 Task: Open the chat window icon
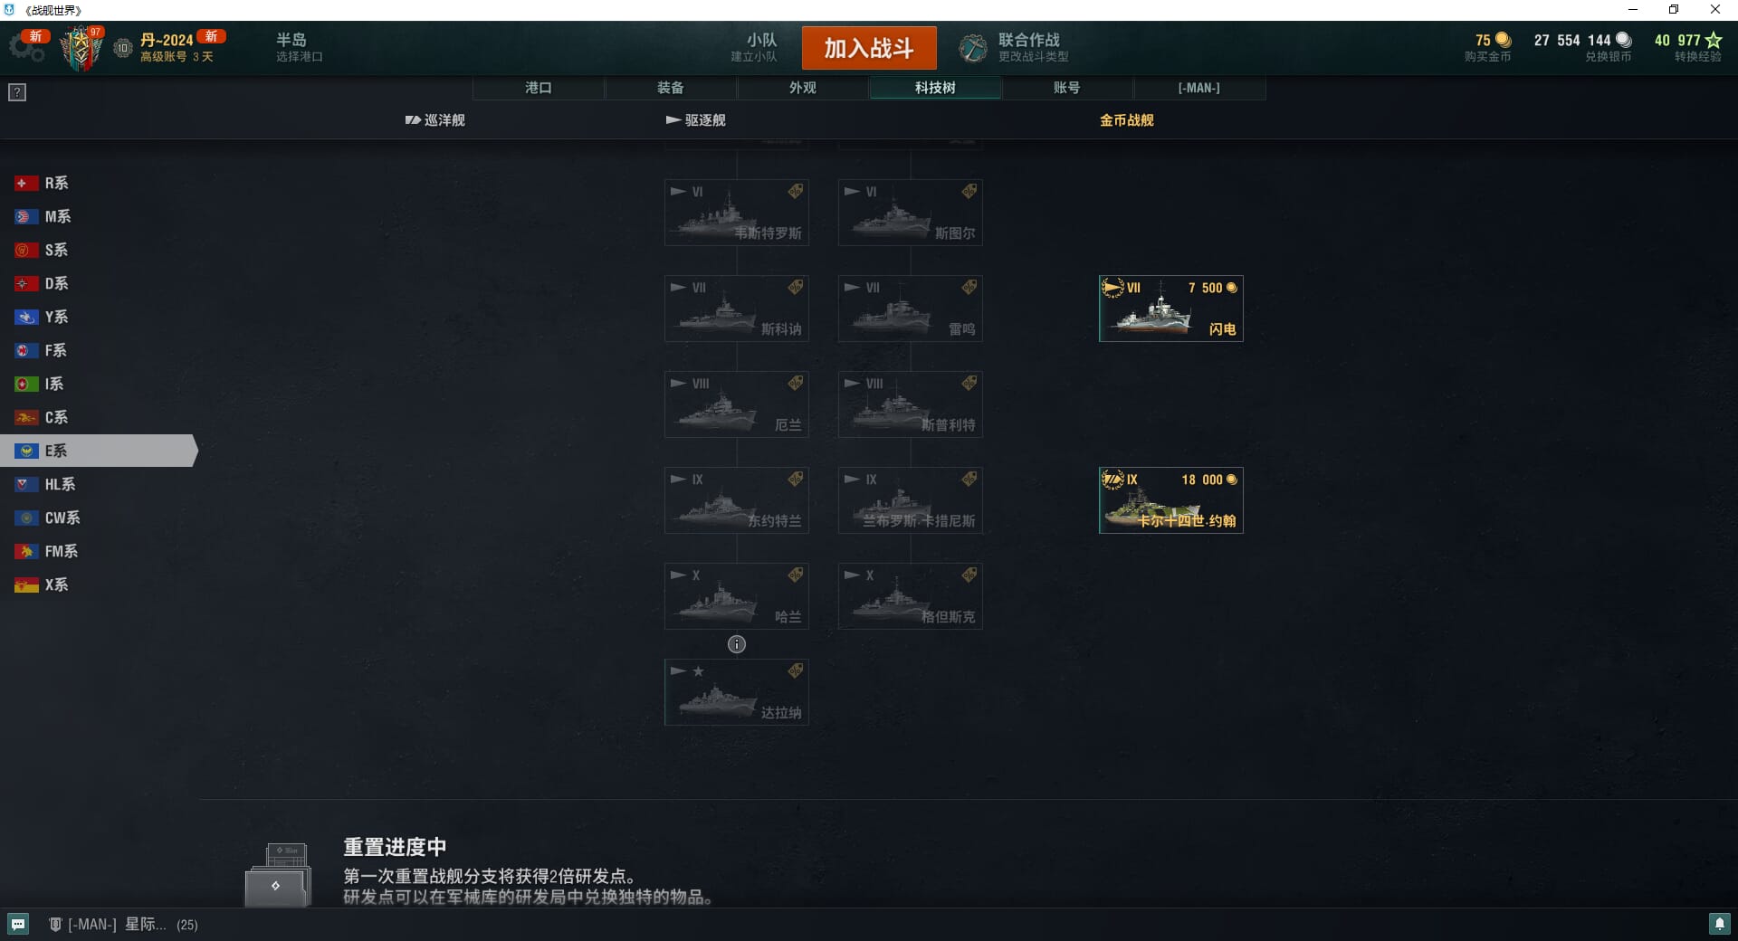pos(18,924)
